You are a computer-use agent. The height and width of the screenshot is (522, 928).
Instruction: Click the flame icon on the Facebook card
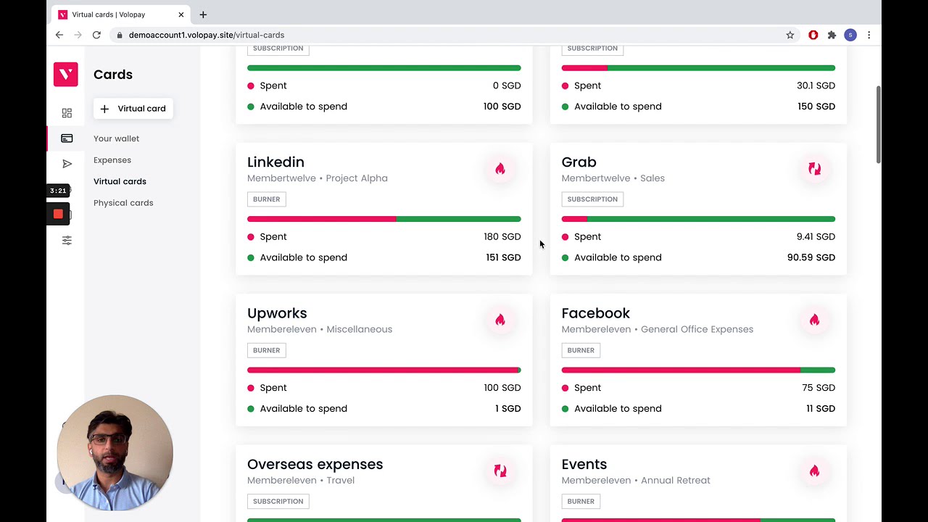814,320
